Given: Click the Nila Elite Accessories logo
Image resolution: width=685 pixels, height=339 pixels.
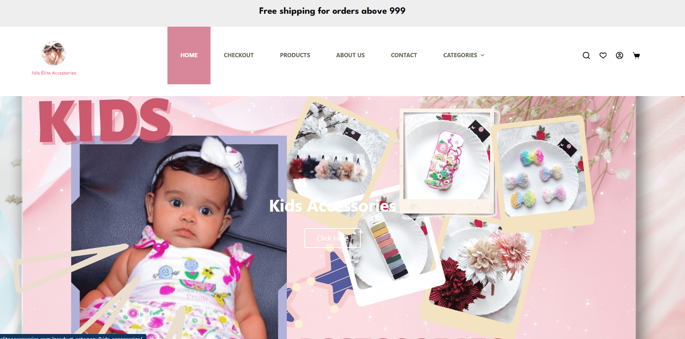Looking at the screenshot, I should click(54, 53).
